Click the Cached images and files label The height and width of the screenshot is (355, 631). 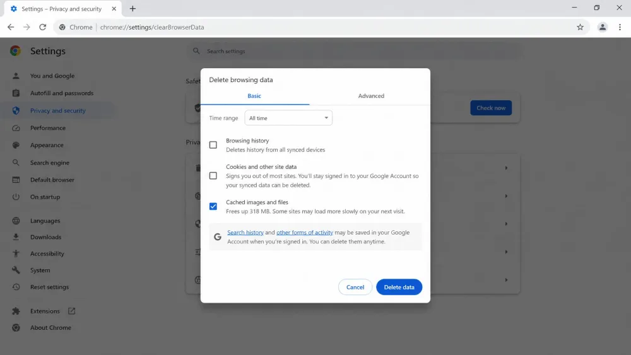[x=257, y=202]
